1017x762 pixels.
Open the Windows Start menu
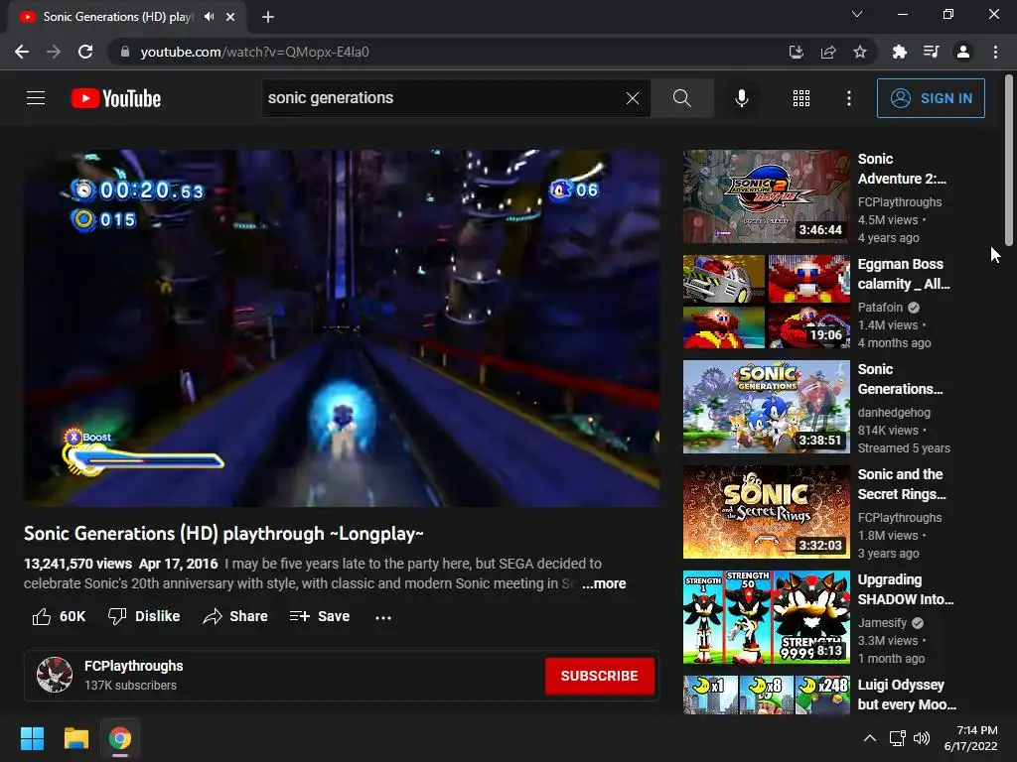[x=32, y=738]
